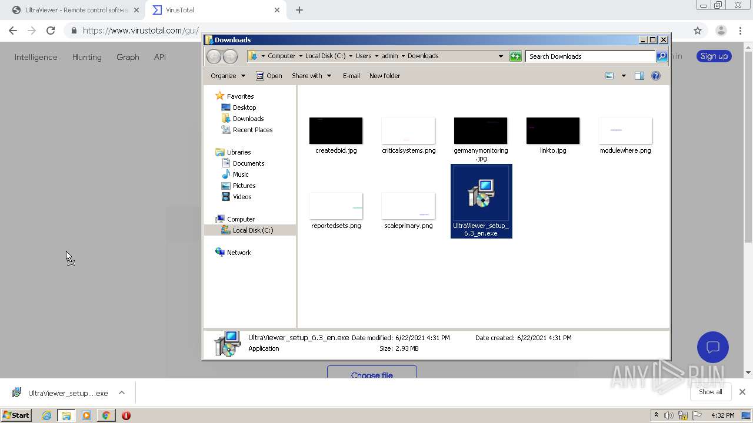Screen dimensions: 753x423
Task: Click into Search Downloads field
Action: click(x=590, y=56)
